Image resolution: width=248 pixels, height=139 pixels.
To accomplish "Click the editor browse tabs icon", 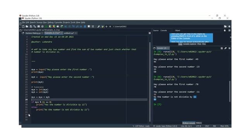I will (23, 33).
